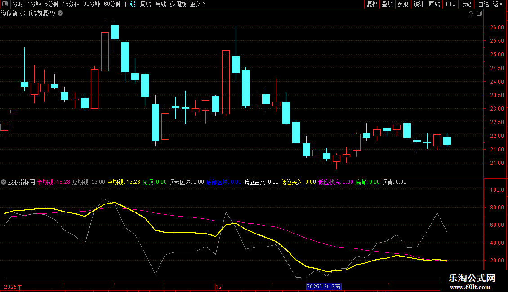Click the 顶背: 0.00 label

[394, 182]
